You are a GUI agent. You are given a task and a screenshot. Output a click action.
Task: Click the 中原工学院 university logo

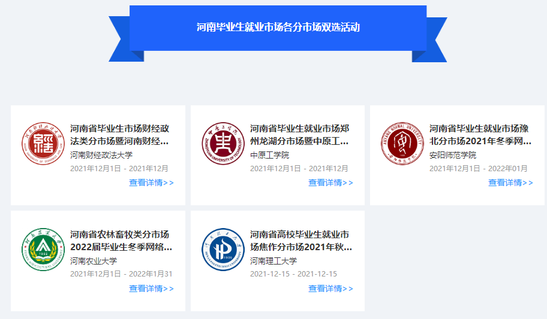coord(223,144)
